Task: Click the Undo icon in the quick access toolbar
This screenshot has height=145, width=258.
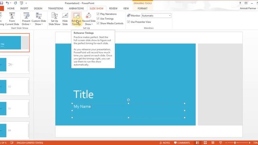Action: [x=7, y=3]
